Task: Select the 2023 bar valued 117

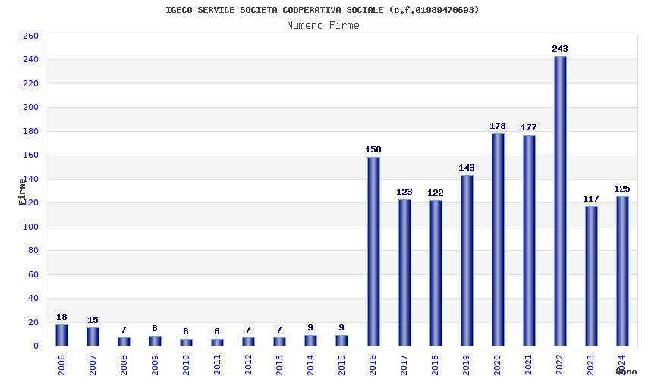Action: 591,276
